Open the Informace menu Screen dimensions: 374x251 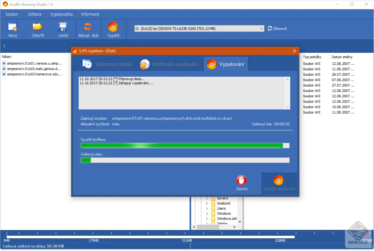(x=90, y=14)
